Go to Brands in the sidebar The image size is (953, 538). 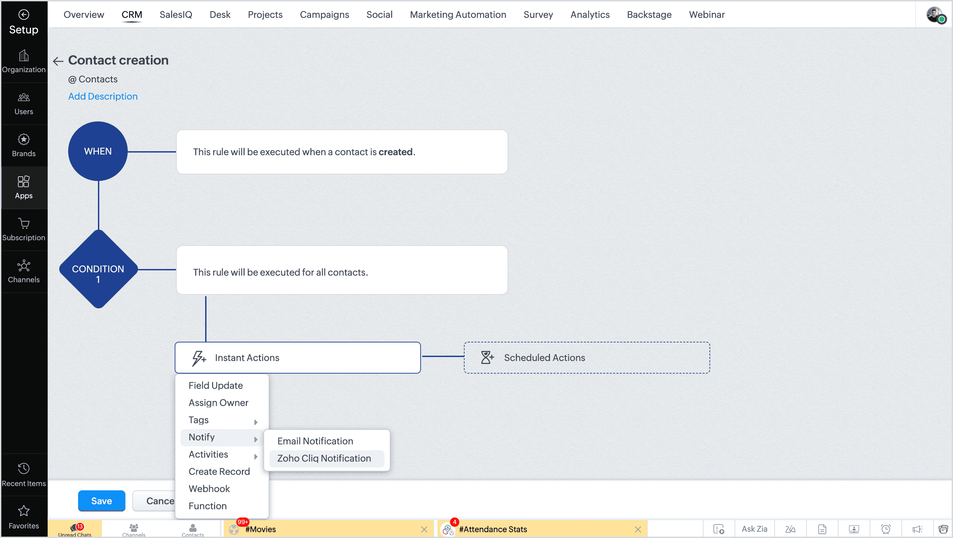[x=24, y=145]
